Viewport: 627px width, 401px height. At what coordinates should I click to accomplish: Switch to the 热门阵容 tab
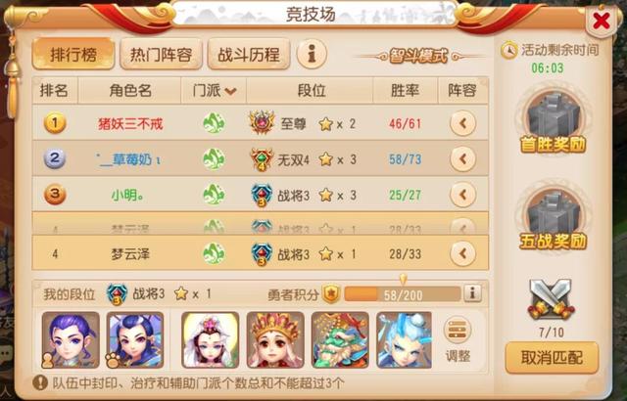[x=161, y=54]
